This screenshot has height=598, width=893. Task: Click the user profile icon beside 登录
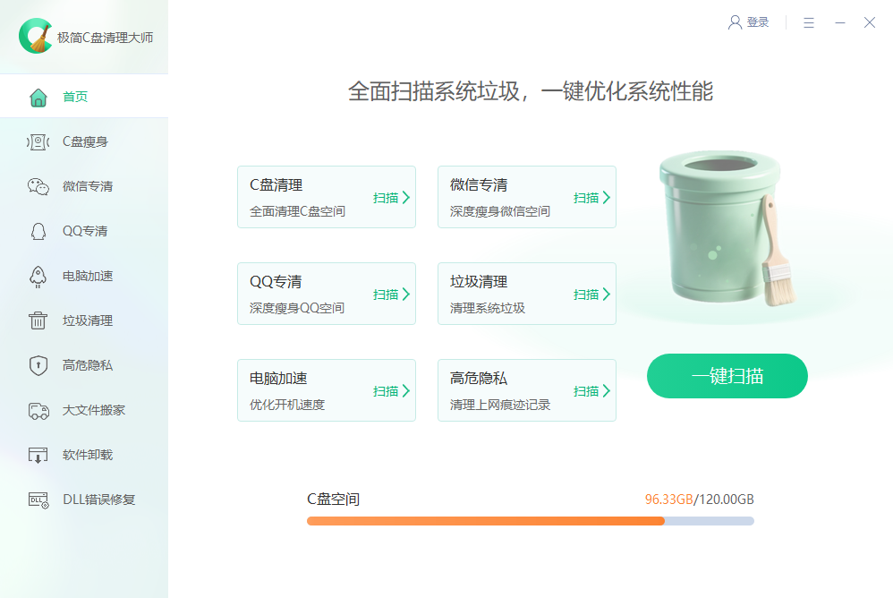(735, 22)
